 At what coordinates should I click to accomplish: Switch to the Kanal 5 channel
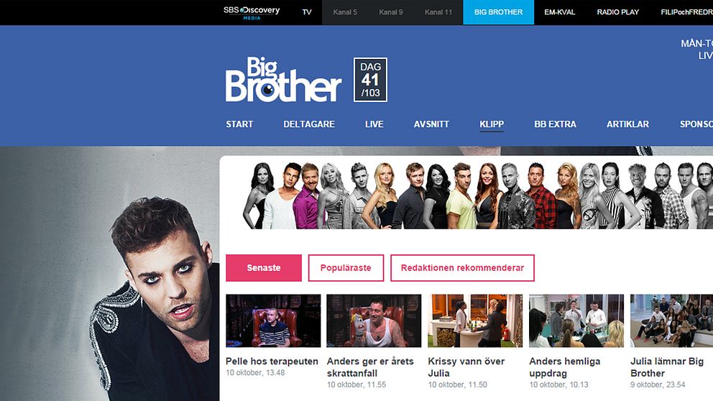coord(345,12)
